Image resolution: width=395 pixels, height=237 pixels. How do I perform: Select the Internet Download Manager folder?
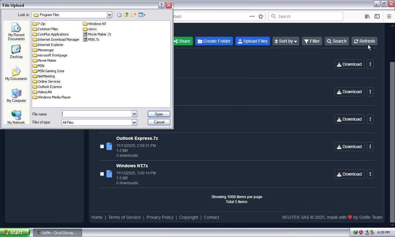point(56,39)
